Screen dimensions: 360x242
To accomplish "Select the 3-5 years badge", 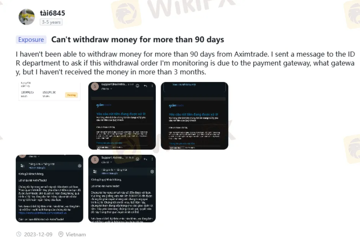I will point(51,22).
